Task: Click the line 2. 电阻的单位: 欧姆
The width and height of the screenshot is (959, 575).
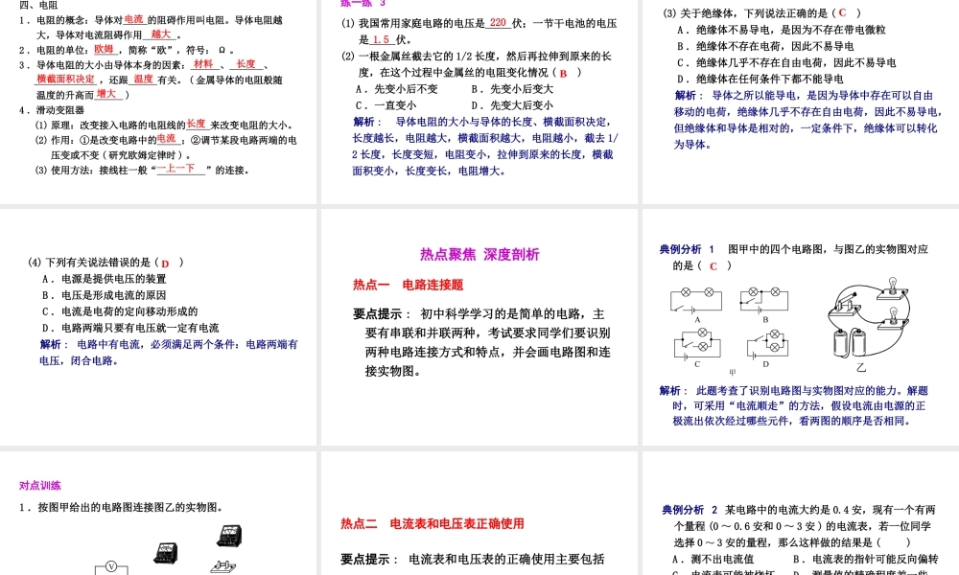Action: pos(126,50)
